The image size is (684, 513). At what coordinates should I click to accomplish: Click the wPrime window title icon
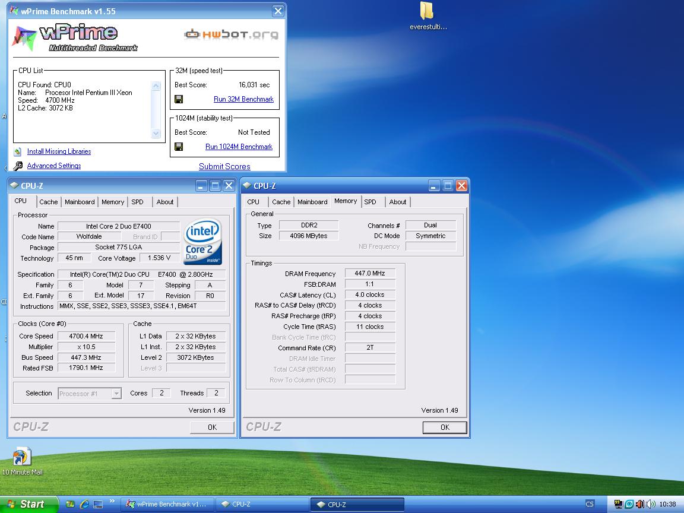[14, 11]
